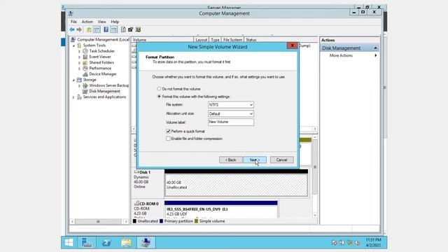The image size is (448, 252).
Task: Collapse the System Tools tree node
Action: [73, 45]
